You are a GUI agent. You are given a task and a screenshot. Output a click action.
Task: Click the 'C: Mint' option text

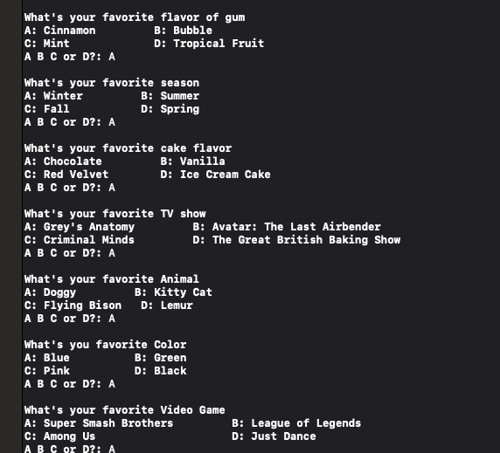47,44
